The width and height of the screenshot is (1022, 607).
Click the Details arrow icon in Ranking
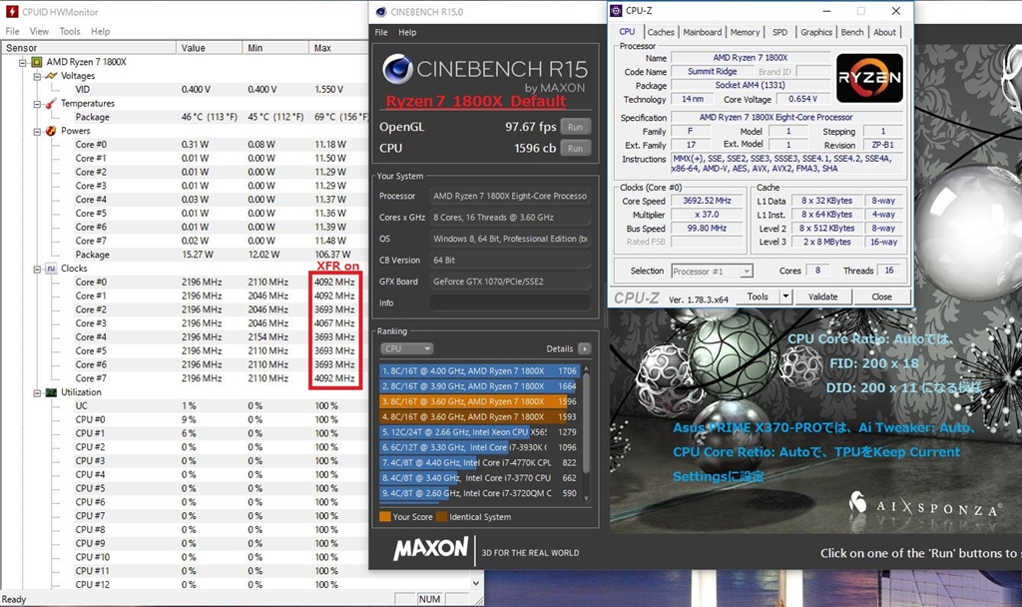pos(585,348)
